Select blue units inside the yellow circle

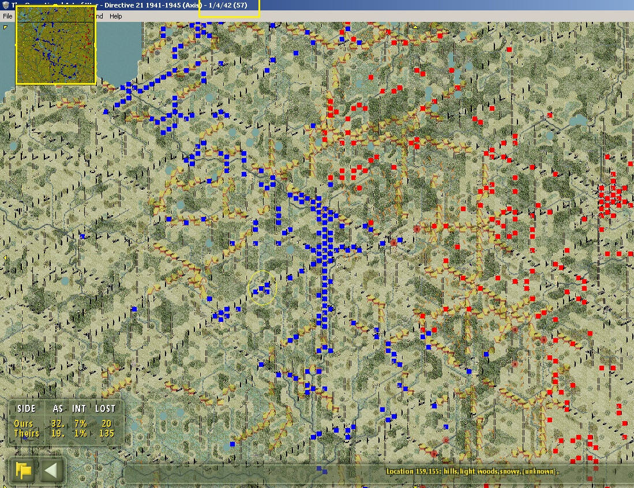click(x=262, y=288)
